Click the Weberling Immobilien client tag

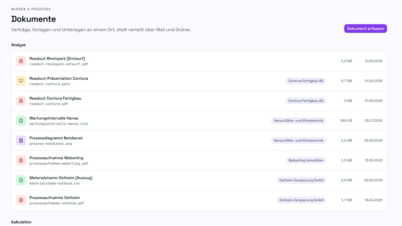pyautogui.click(x=306, y=160)
